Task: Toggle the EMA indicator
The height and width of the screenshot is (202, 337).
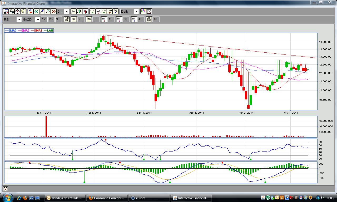Action: (89, 19)
